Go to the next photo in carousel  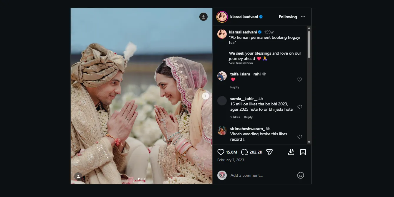(x=206, y=96)
